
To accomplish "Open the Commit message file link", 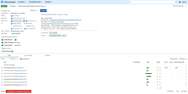I will (9, 65).
